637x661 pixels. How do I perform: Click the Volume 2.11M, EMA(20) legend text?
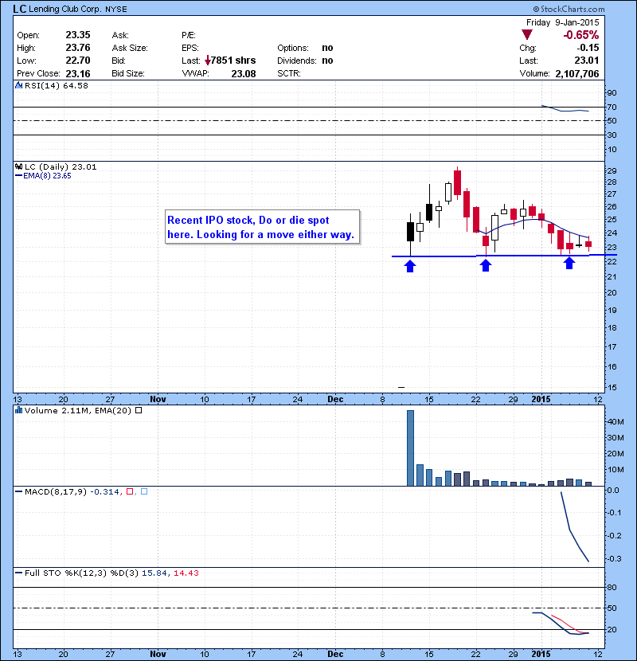click(78, 411)
